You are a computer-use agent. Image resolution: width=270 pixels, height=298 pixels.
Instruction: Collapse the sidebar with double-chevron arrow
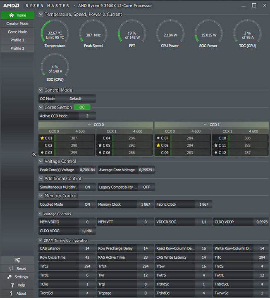point(34,154)
